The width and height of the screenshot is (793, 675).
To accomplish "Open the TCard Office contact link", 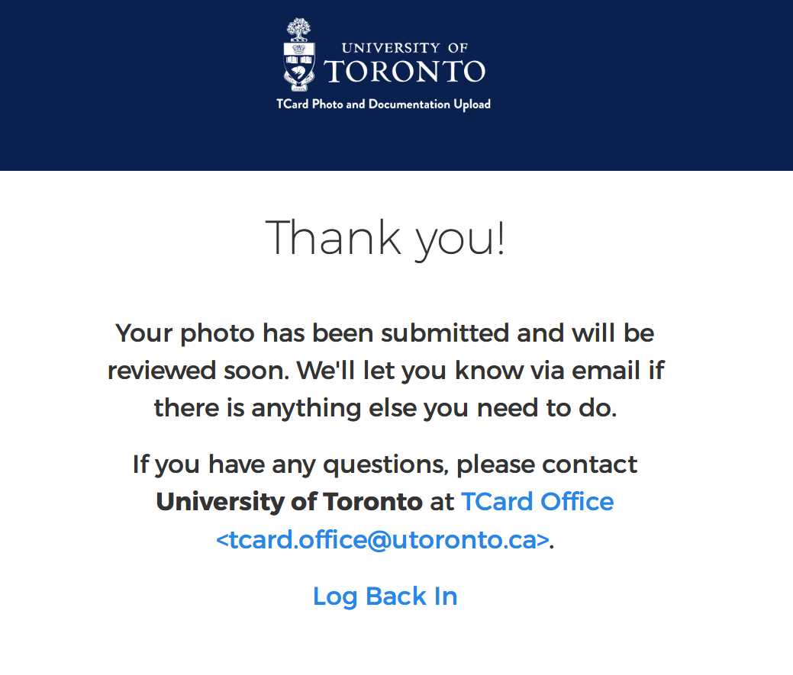I will pos(537,502).
